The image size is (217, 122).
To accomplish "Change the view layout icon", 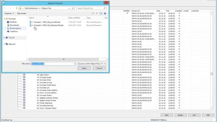I will (93, 14).
